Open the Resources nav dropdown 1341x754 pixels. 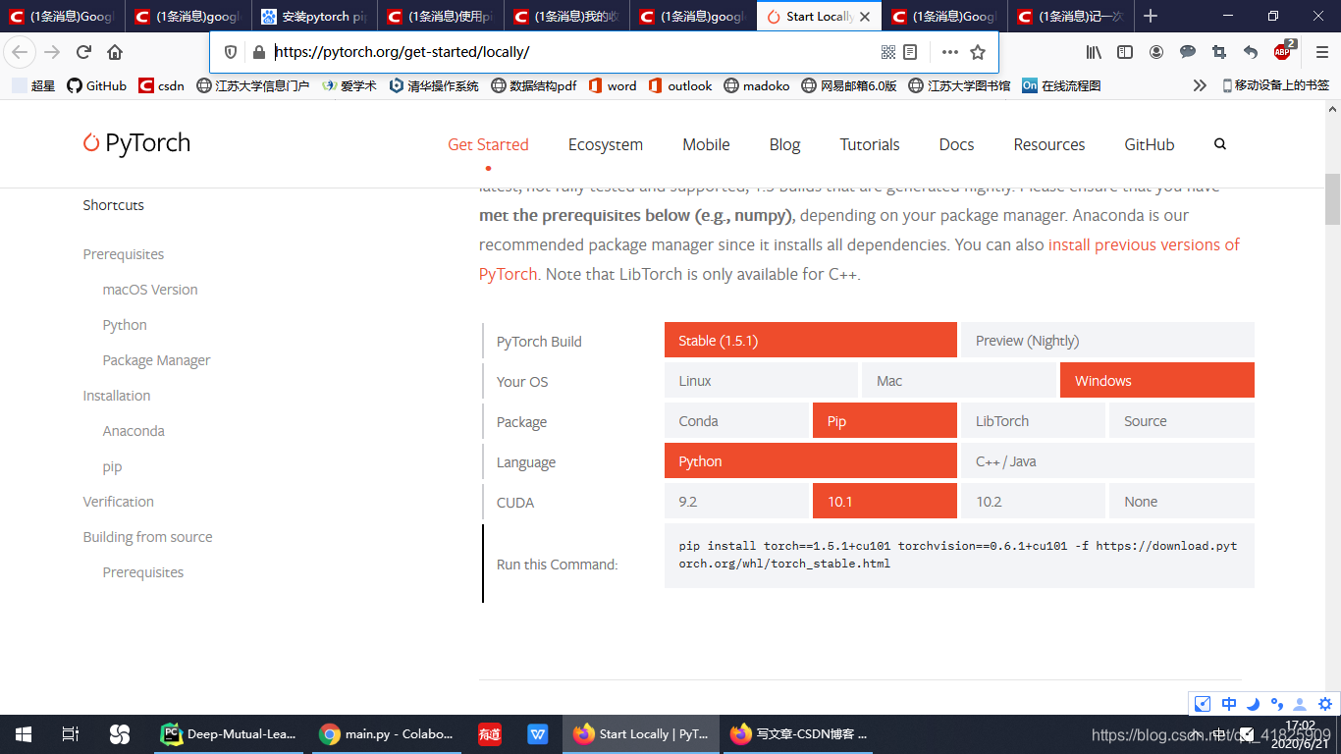(1049, 144)
